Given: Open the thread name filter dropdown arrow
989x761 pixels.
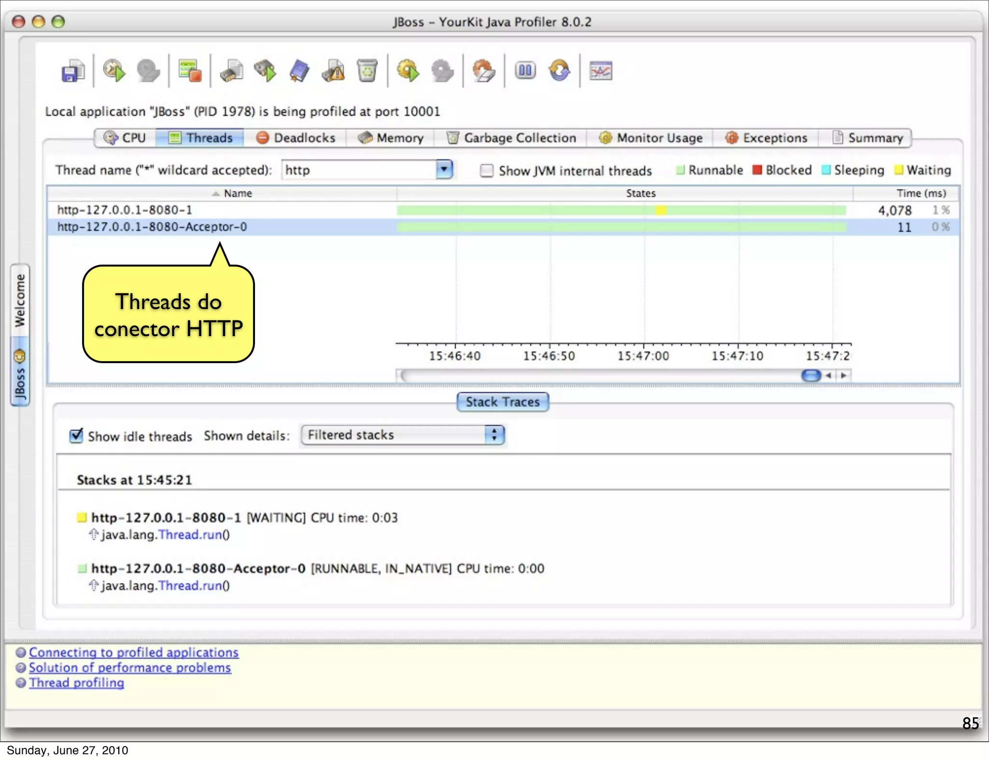Looking at the screenshot, I should 444,169.
